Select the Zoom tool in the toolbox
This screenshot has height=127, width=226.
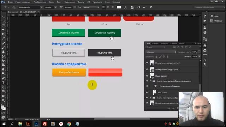[x=3, y=100]
